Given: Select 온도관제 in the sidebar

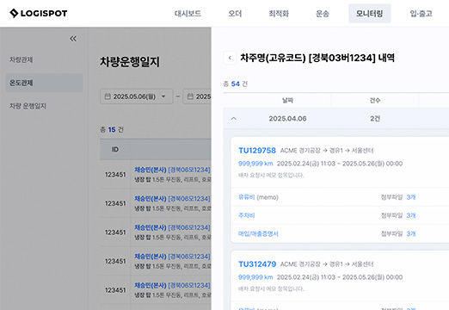Looking at the screenshot, I should click(44, 83).
